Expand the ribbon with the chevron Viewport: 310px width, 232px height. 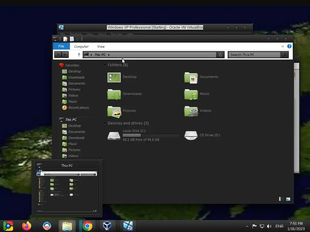pyautogui.click(x=282, y=46)
